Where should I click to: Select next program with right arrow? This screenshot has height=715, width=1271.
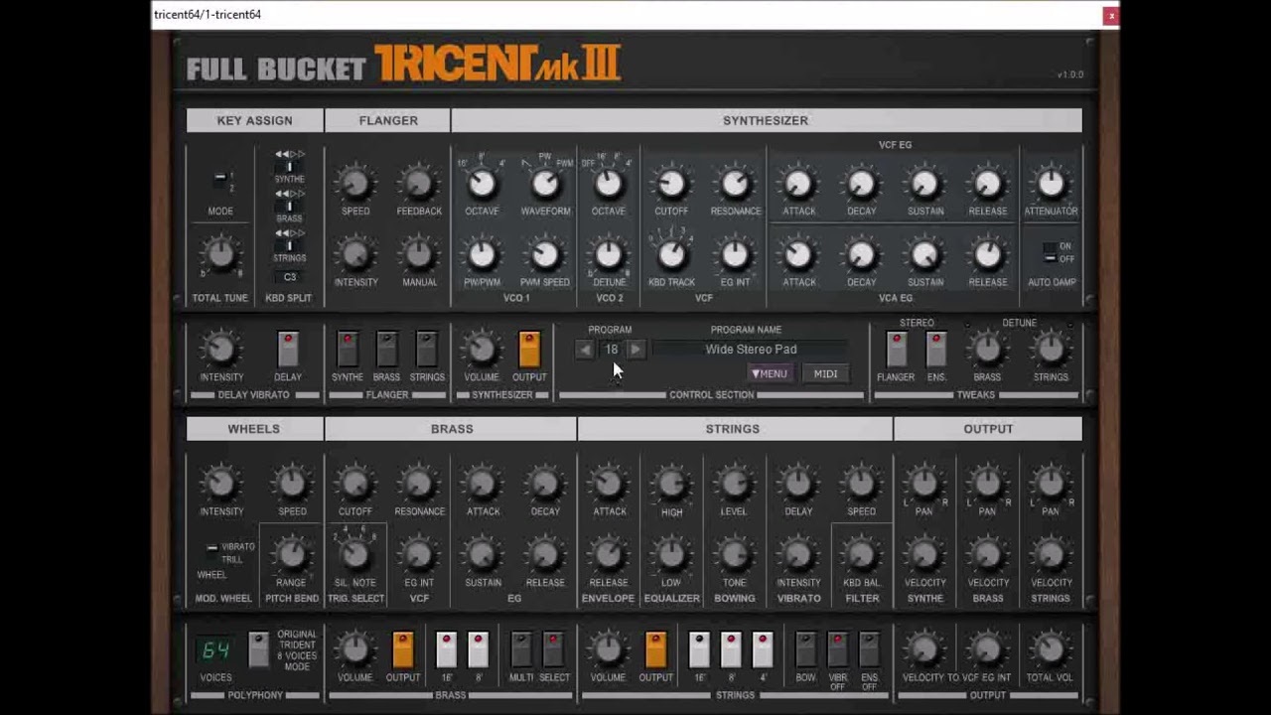point(636,350)
